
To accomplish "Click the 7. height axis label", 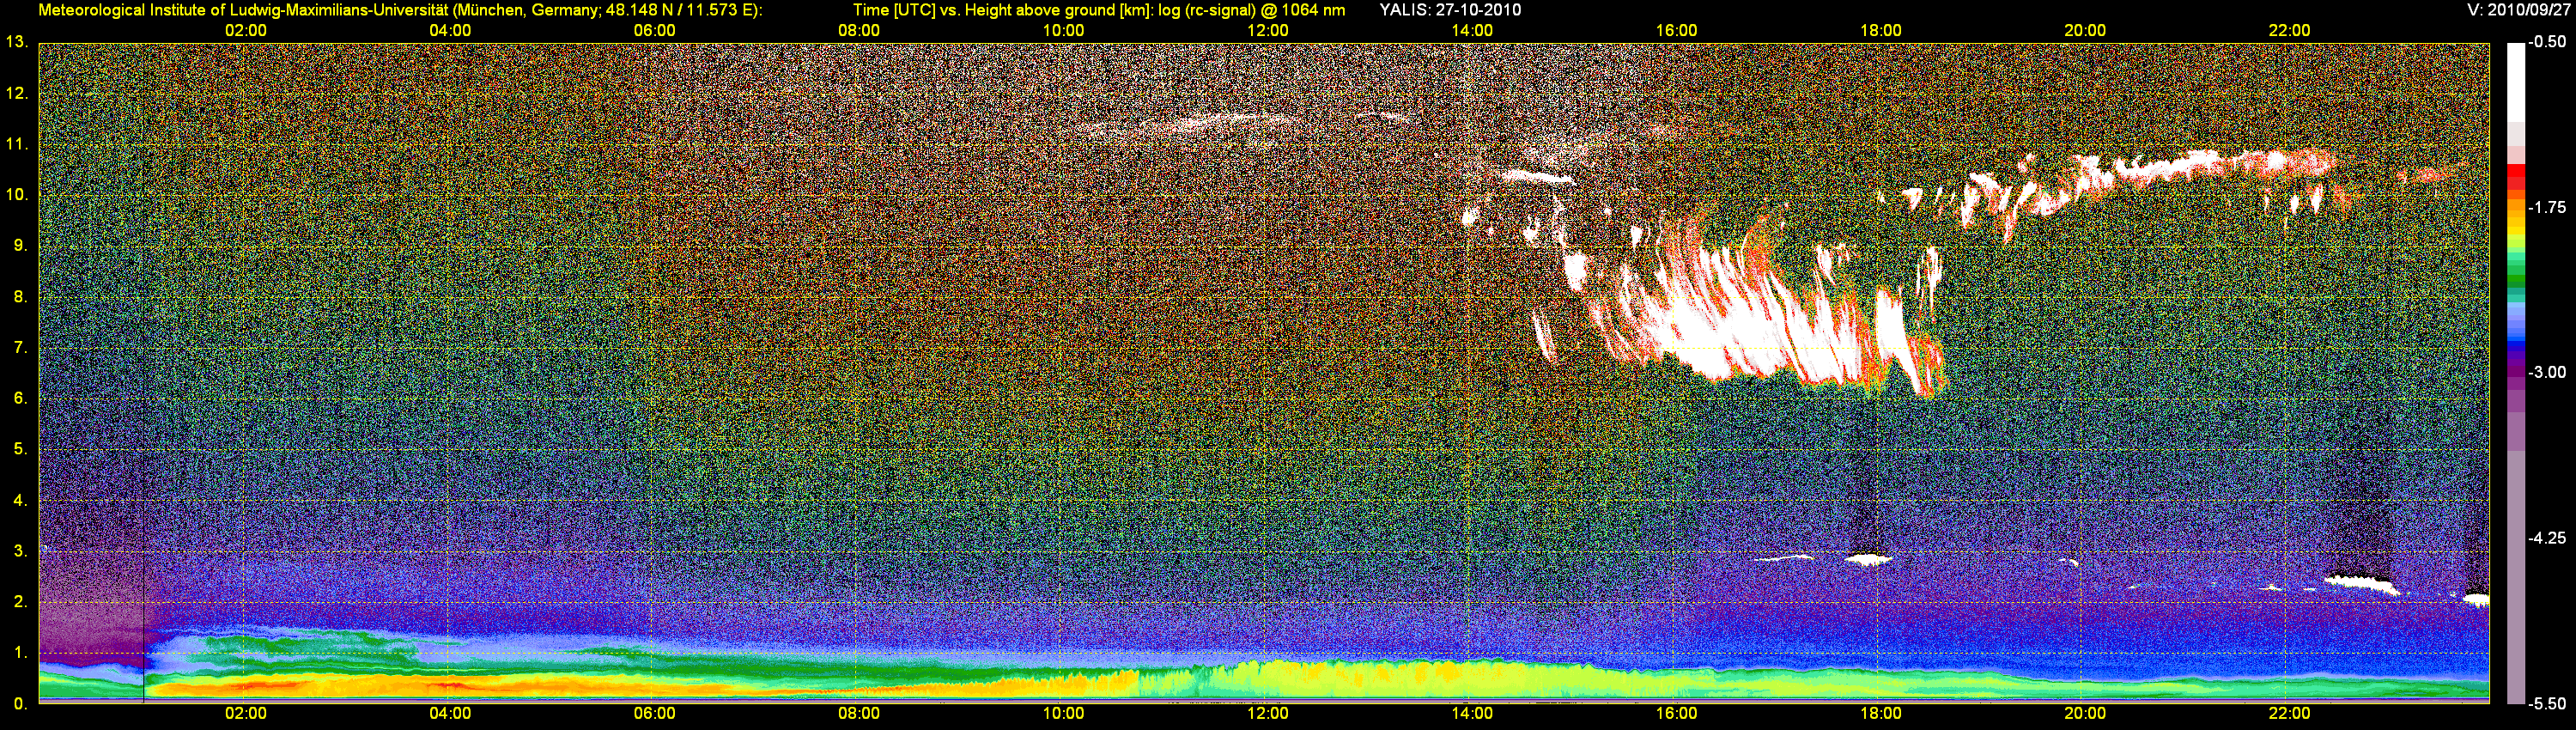I will (21, 347).
